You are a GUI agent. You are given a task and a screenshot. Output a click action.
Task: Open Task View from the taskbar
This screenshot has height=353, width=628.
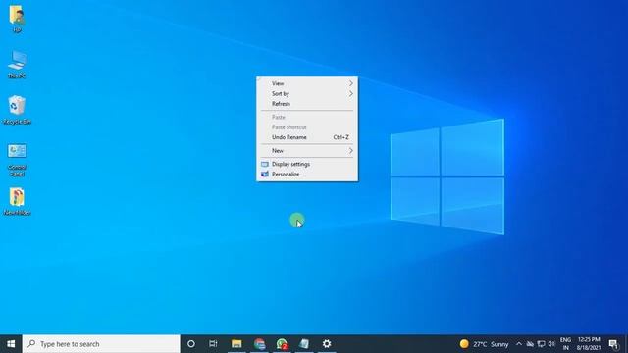[213, 344]
